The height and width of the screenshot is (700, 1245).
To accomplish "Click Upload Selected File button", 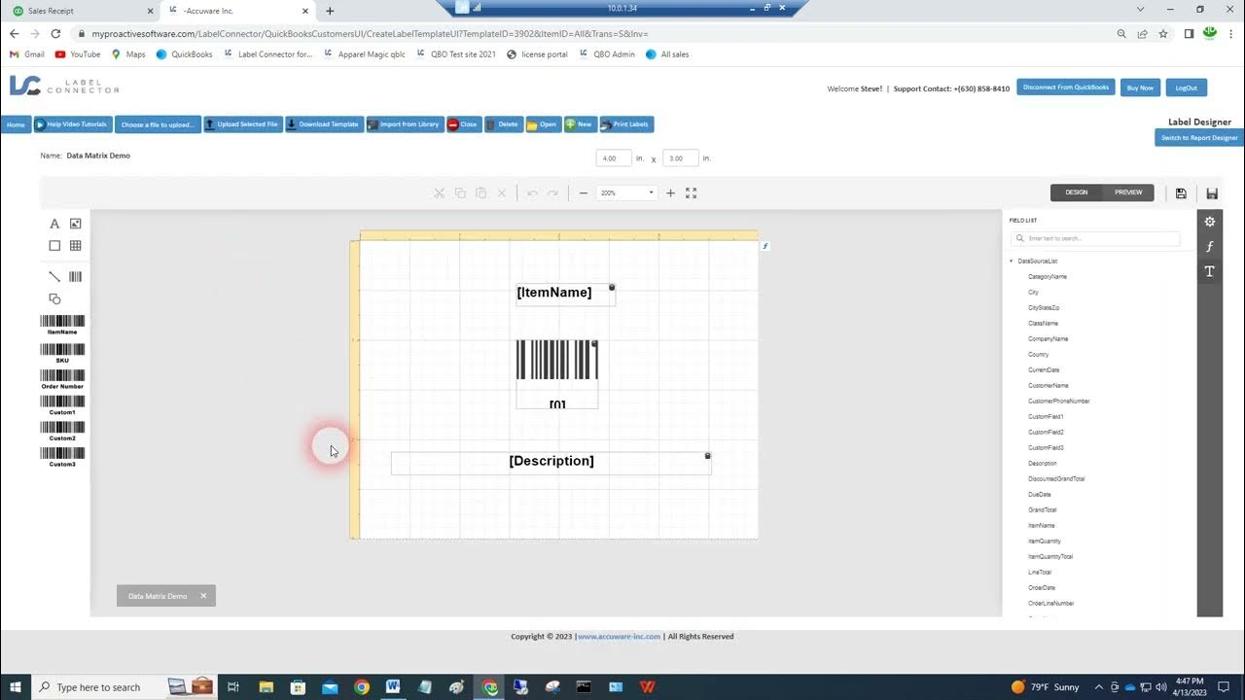I will 242,124.
